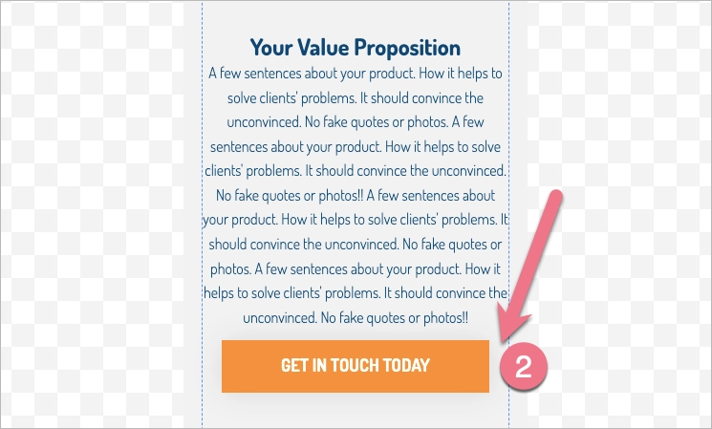The height and width of the screenshot is (429, 712).
Task: Select the Your Value Proposition heading
Action: point(355,48)
